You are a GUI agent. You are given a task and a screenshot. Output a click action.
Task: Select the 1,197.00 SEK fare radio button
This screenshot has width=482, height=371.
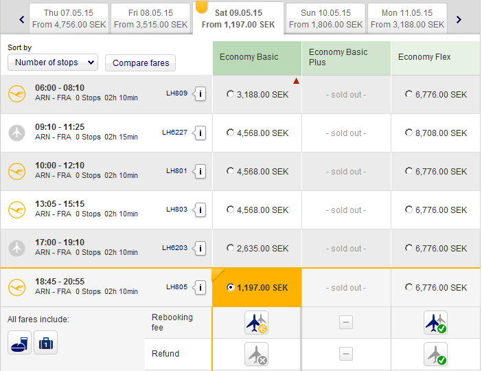pyautogui.click(x=231, y=288)
